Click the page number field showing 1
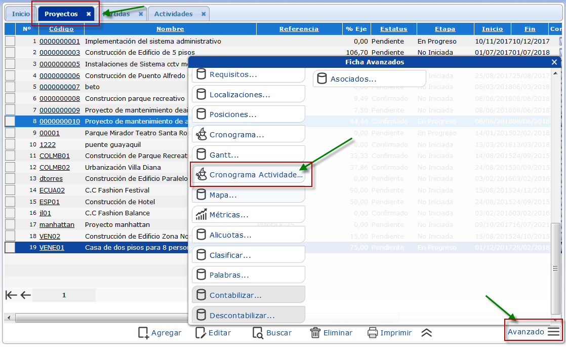Screen dimensions: 566x347 64,295
